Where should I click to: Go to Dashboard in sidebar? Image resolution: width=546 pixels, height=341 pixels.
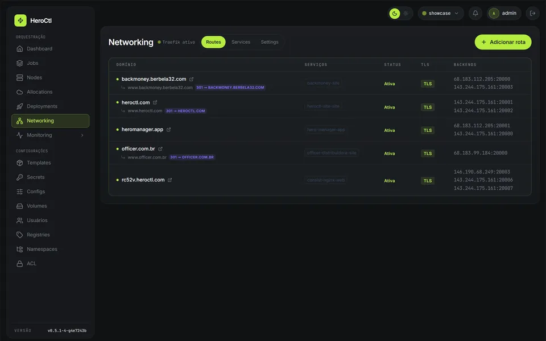(51, 49)
